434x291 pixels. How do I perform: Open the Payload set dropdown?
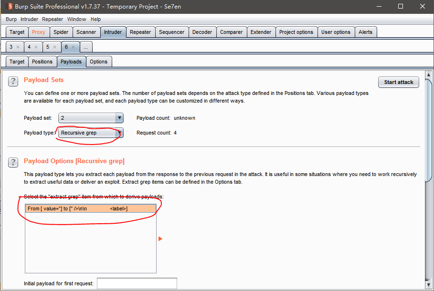click(91, 118)
